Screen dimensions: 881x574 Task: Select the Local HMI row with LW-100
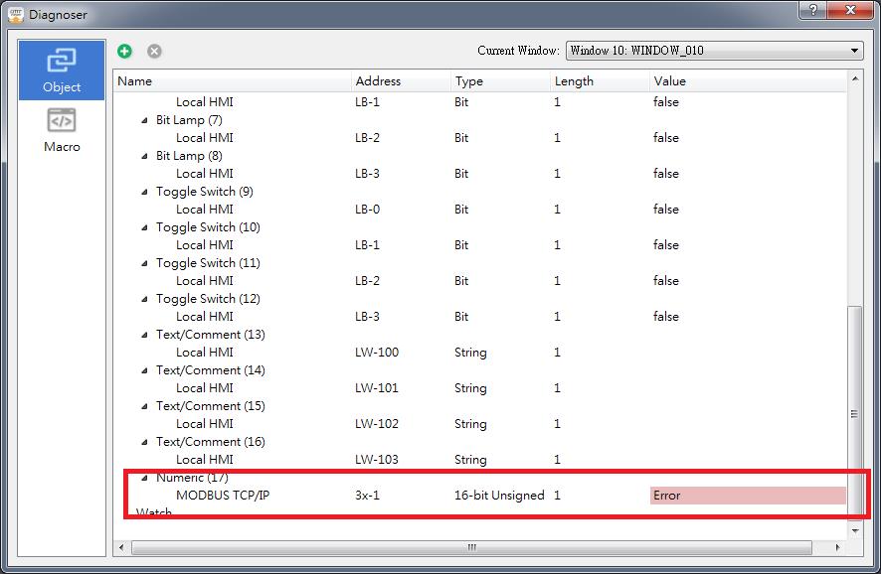click(x=205, y=353)
